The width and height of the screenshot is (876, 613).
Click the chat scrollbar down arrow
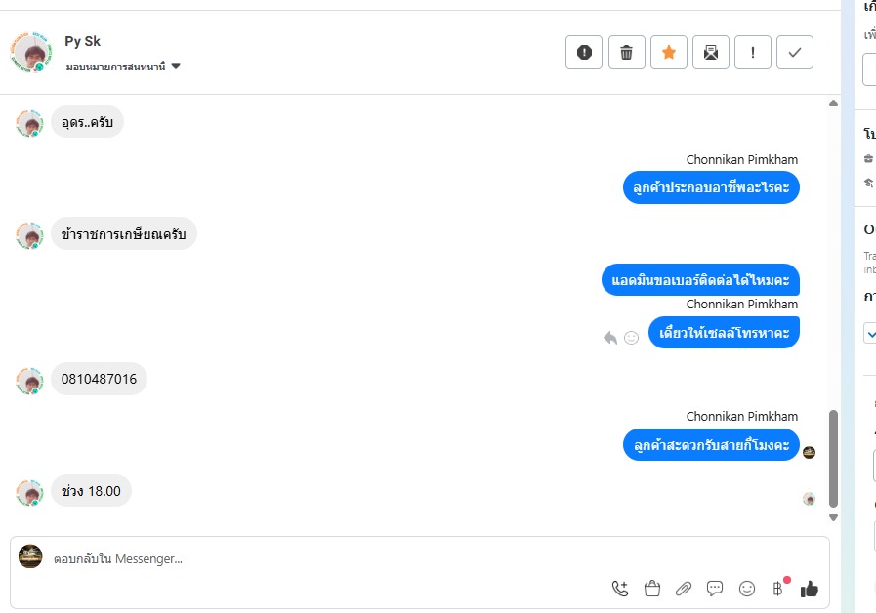click(x=833, y=517)
